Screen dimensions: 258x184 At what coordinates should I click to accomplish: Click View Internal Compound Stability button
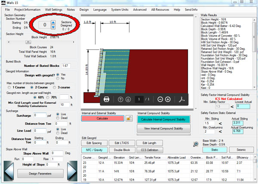click(163, 128)
